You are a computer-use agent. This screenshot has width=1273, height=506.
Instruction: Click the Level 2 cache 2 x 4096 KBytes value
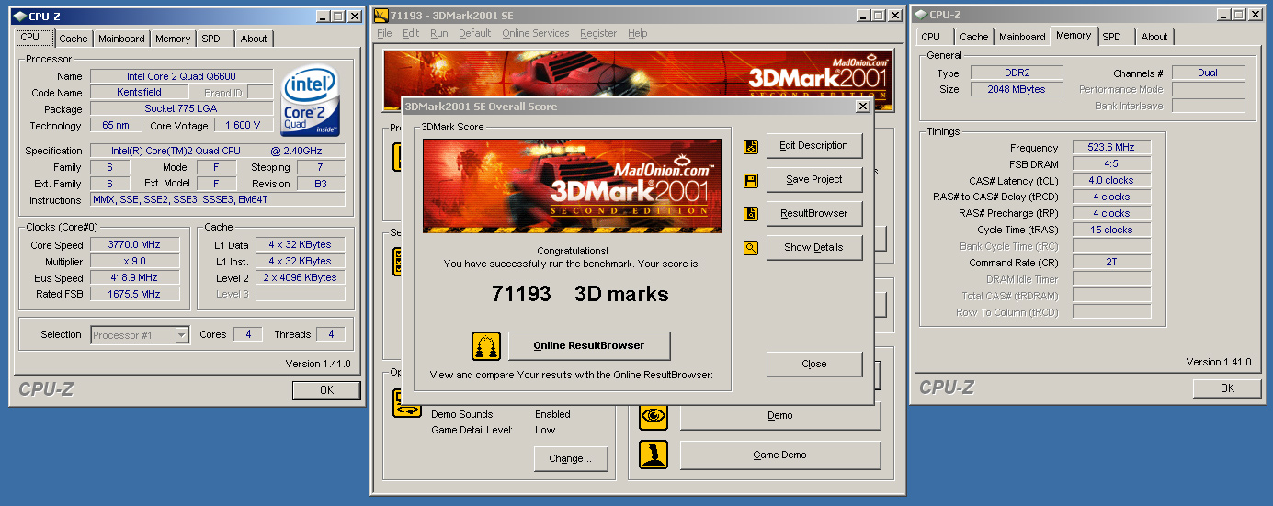pos(301,278)
